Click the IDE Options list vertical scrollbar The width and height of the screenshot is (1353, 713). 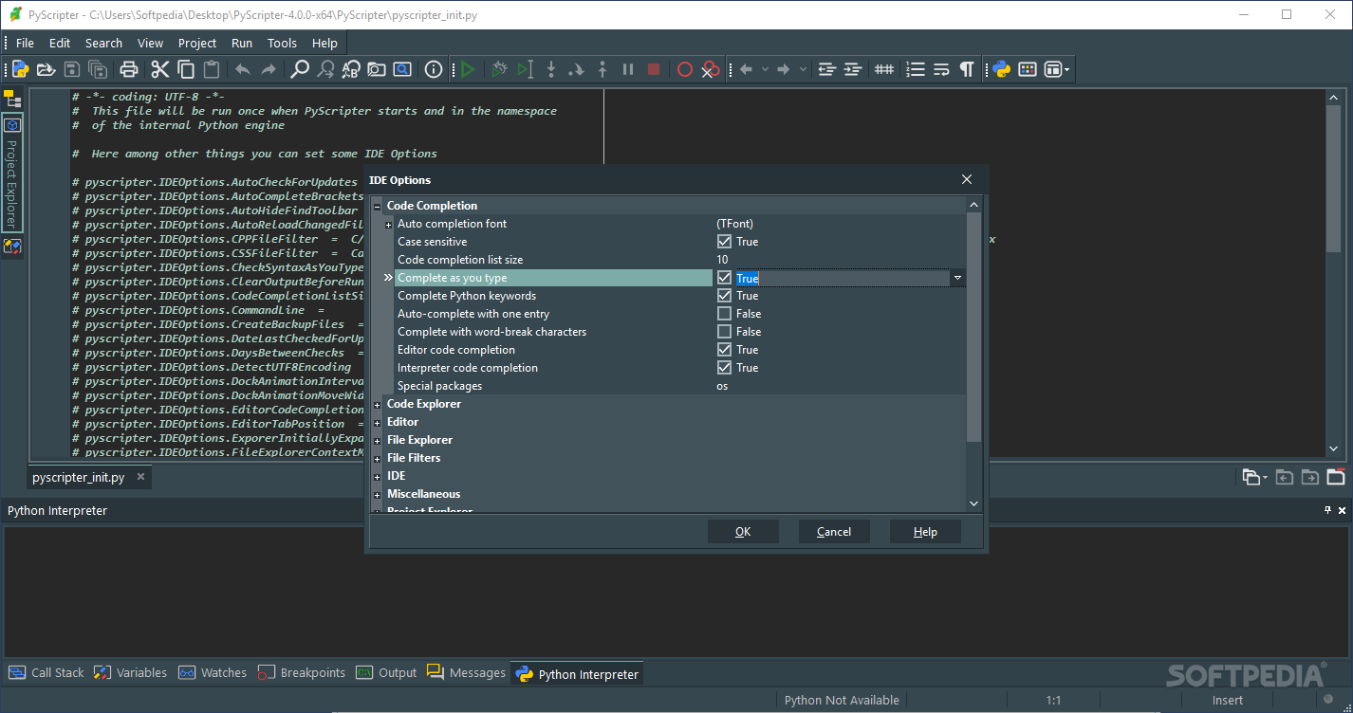point(973,326)
